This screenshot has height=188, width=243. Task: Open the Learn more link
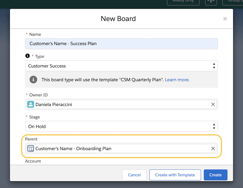[177, 80]
